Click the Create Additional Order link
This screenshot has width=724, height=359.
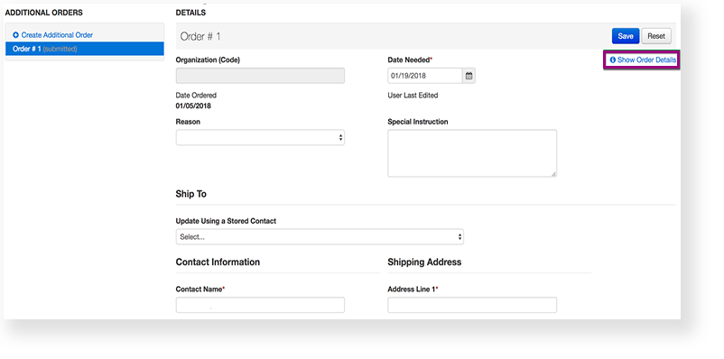(57, 35)
